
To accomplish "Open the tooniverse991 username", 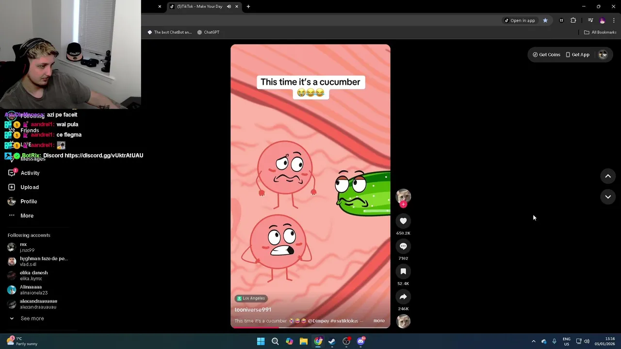I will pos(253,310).
